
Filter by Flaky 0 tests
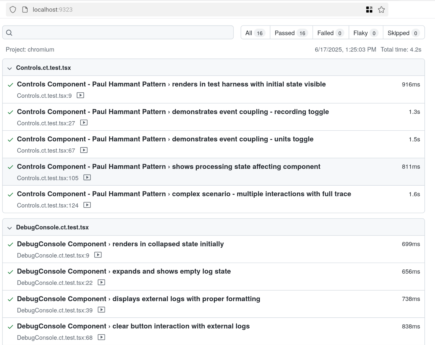(366, 33)
